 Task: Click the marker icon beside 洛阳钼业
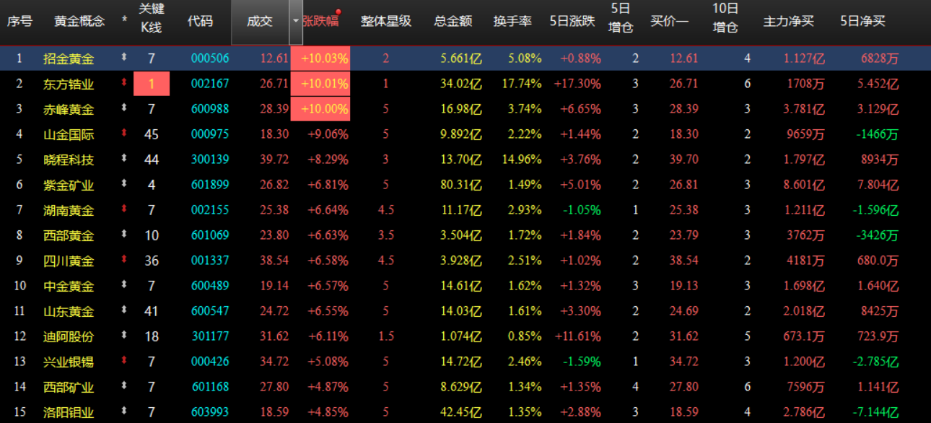tap(124, 412)
